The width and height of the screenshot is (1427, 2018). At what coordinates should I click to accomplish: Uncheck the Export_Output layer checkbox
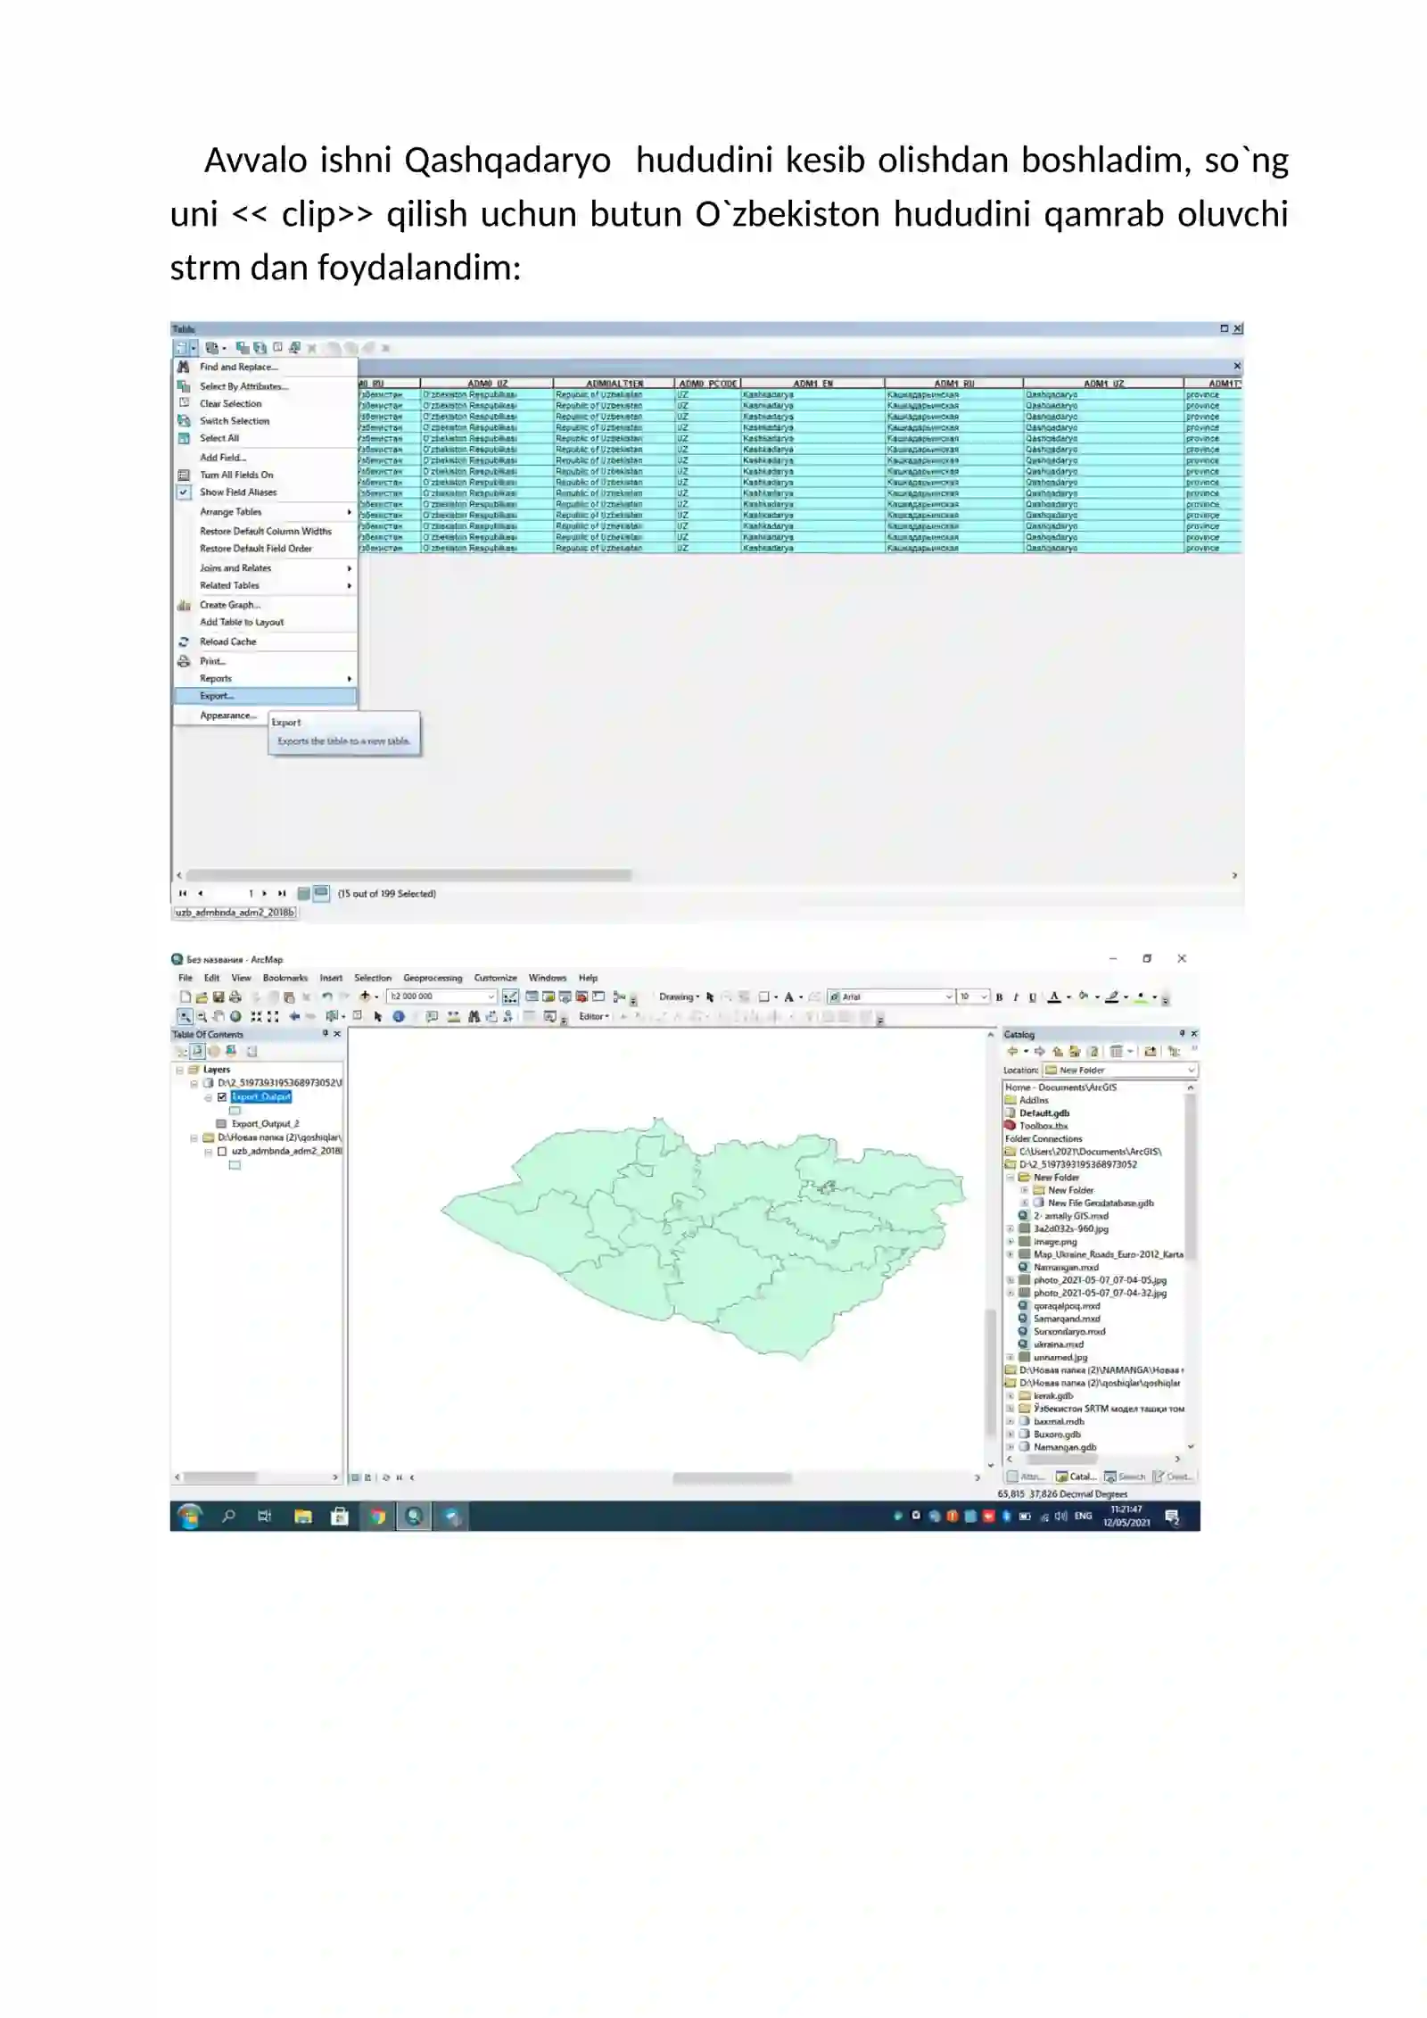222,1097
